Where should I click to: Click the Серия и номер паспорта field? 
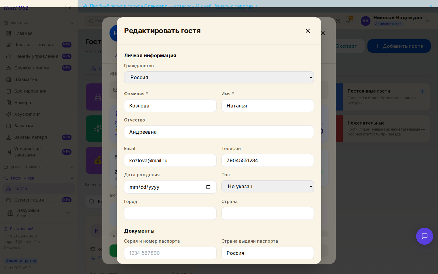tap(170, 253)
